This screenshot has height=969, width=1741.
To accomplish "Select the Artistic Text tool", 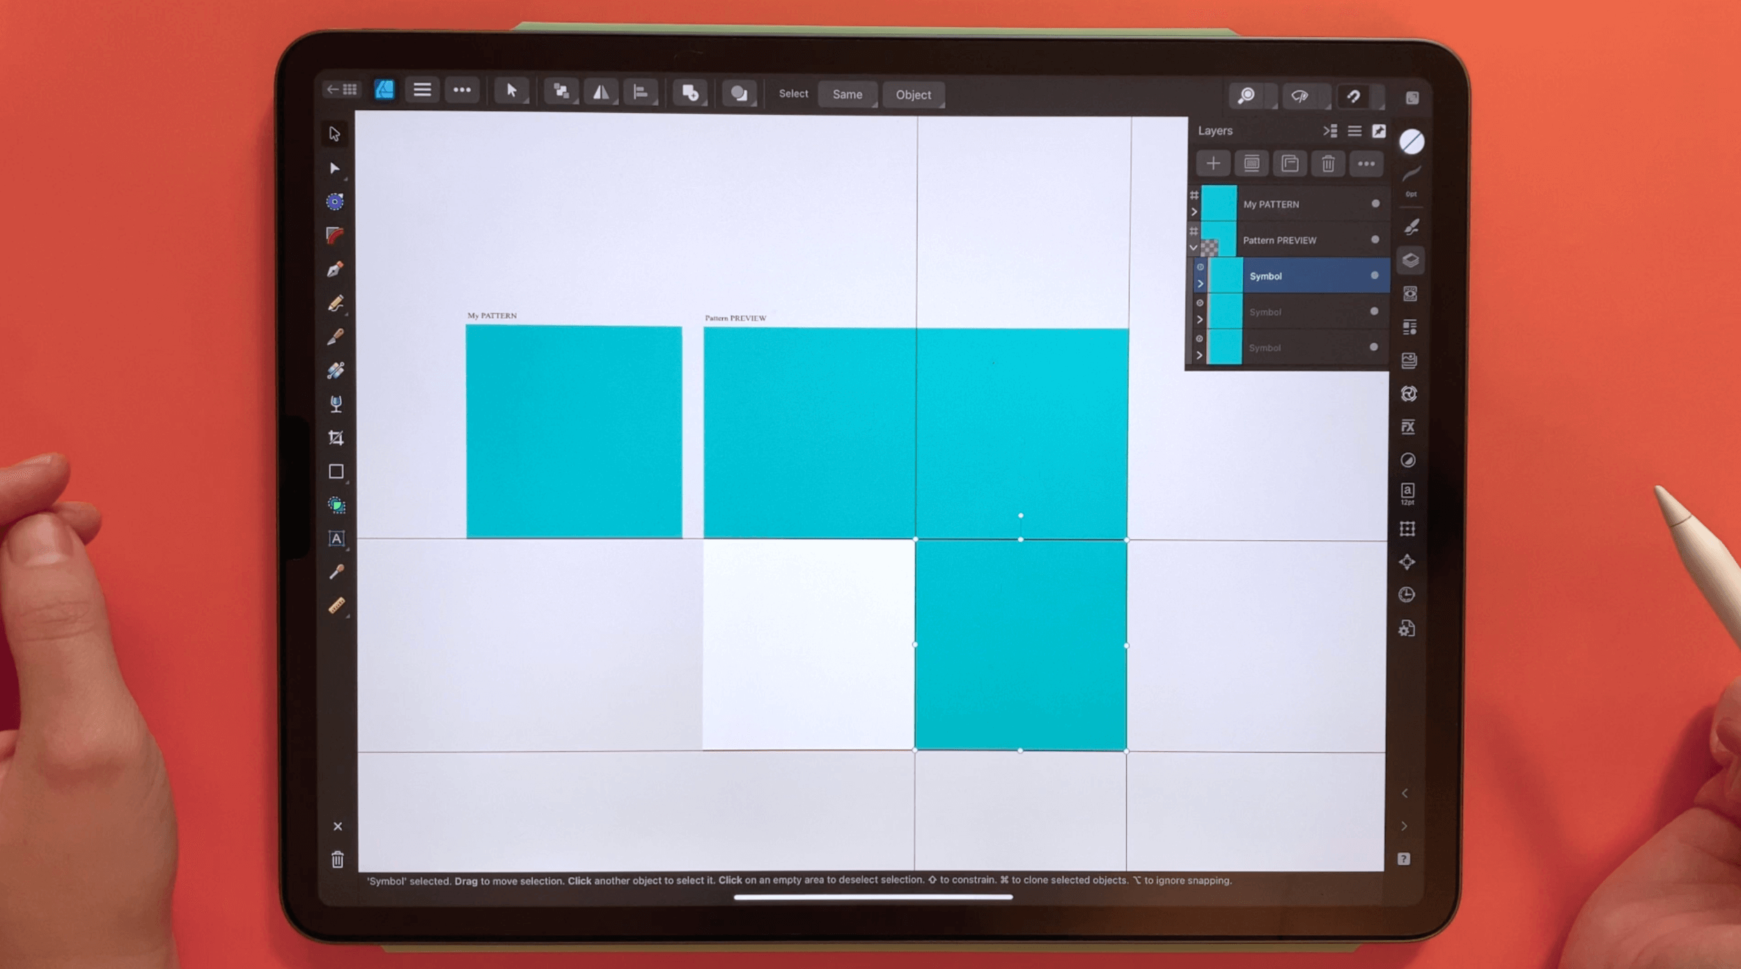I will click(x=336, y=539).
